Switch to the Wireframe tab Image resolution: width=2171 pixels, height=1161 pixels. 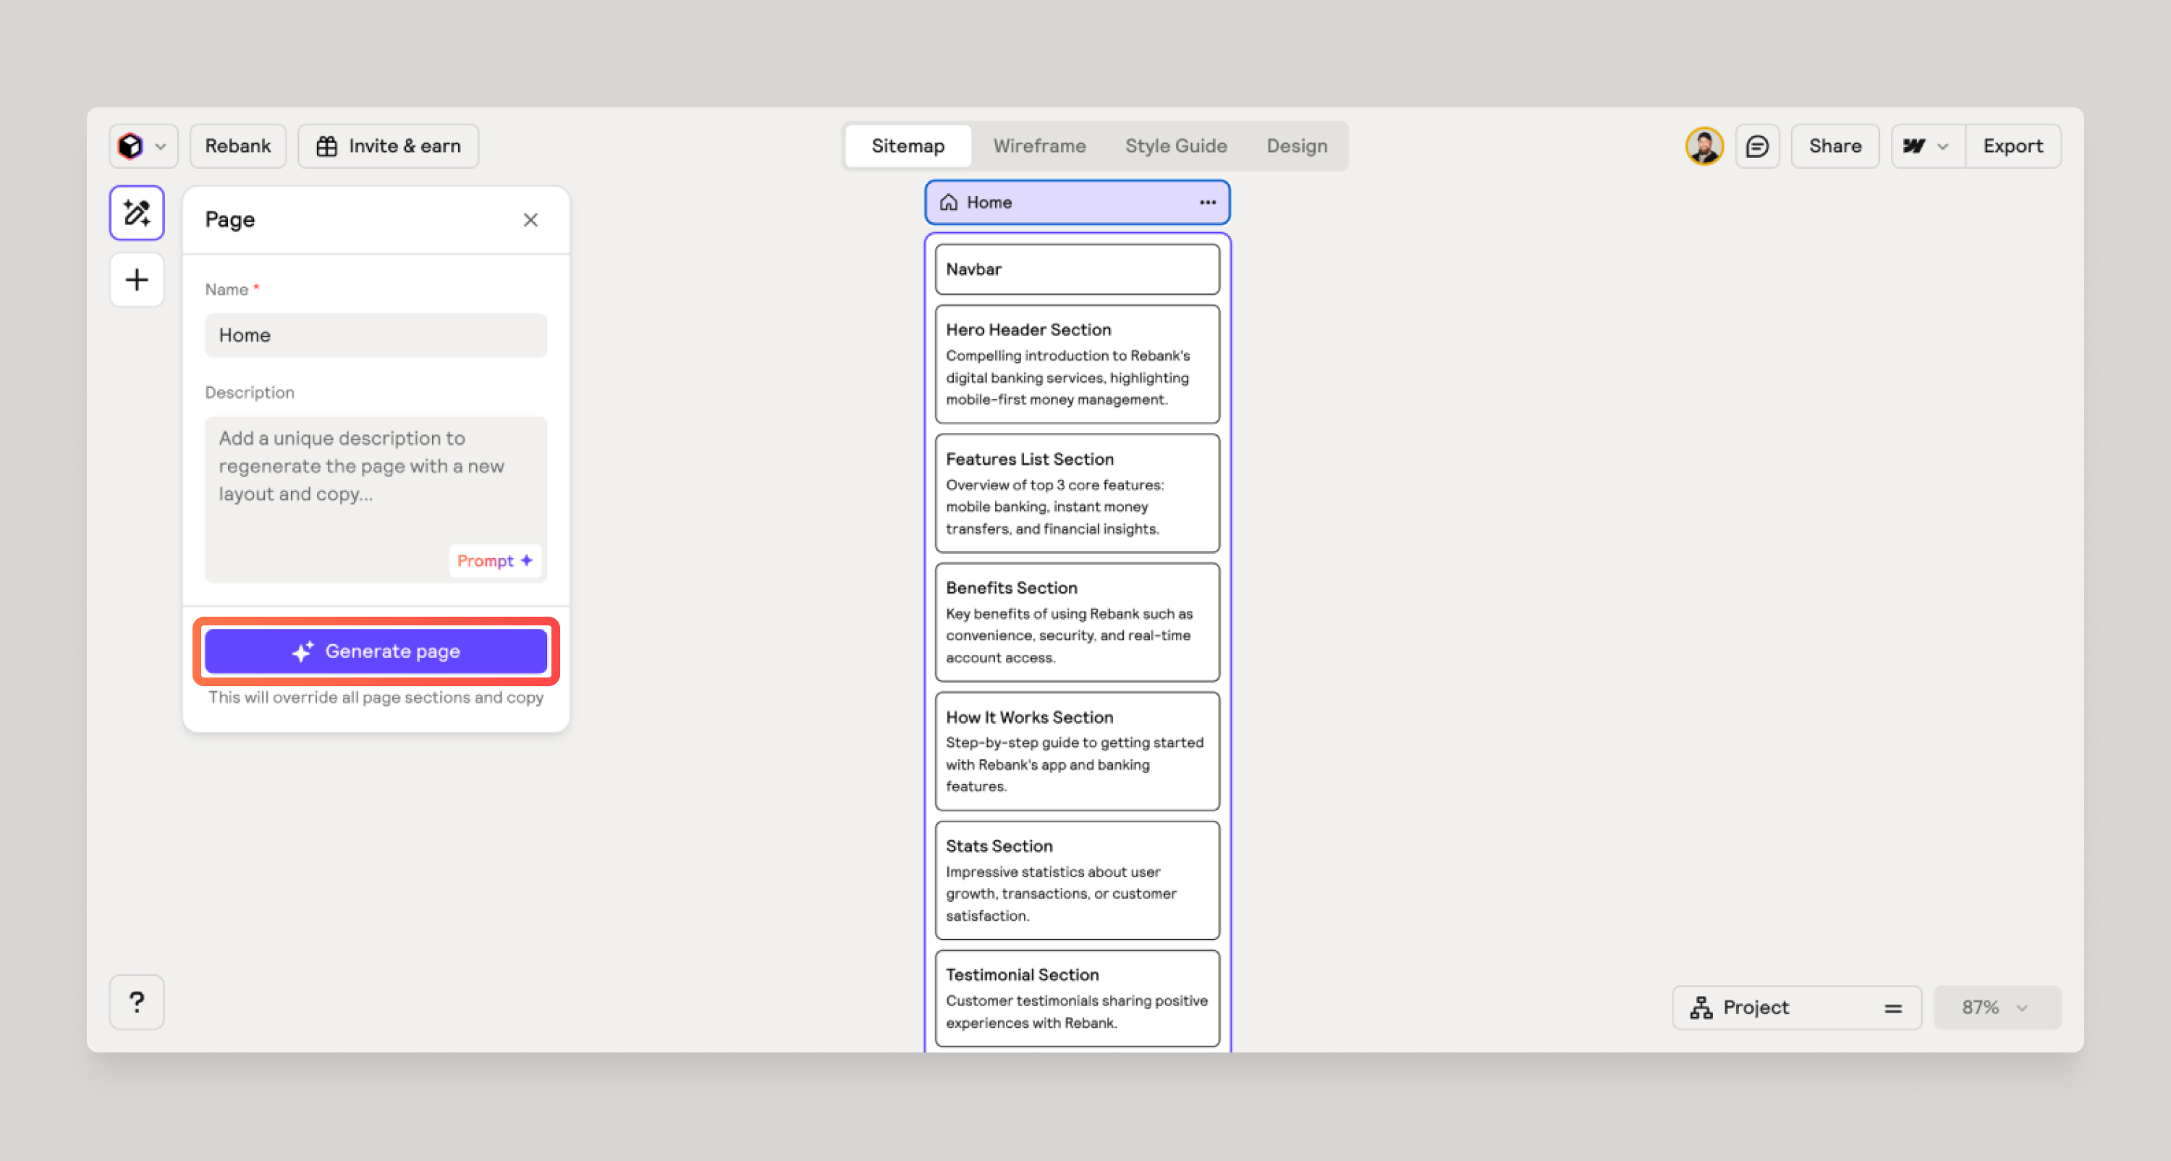click(x=1038, y=146)
